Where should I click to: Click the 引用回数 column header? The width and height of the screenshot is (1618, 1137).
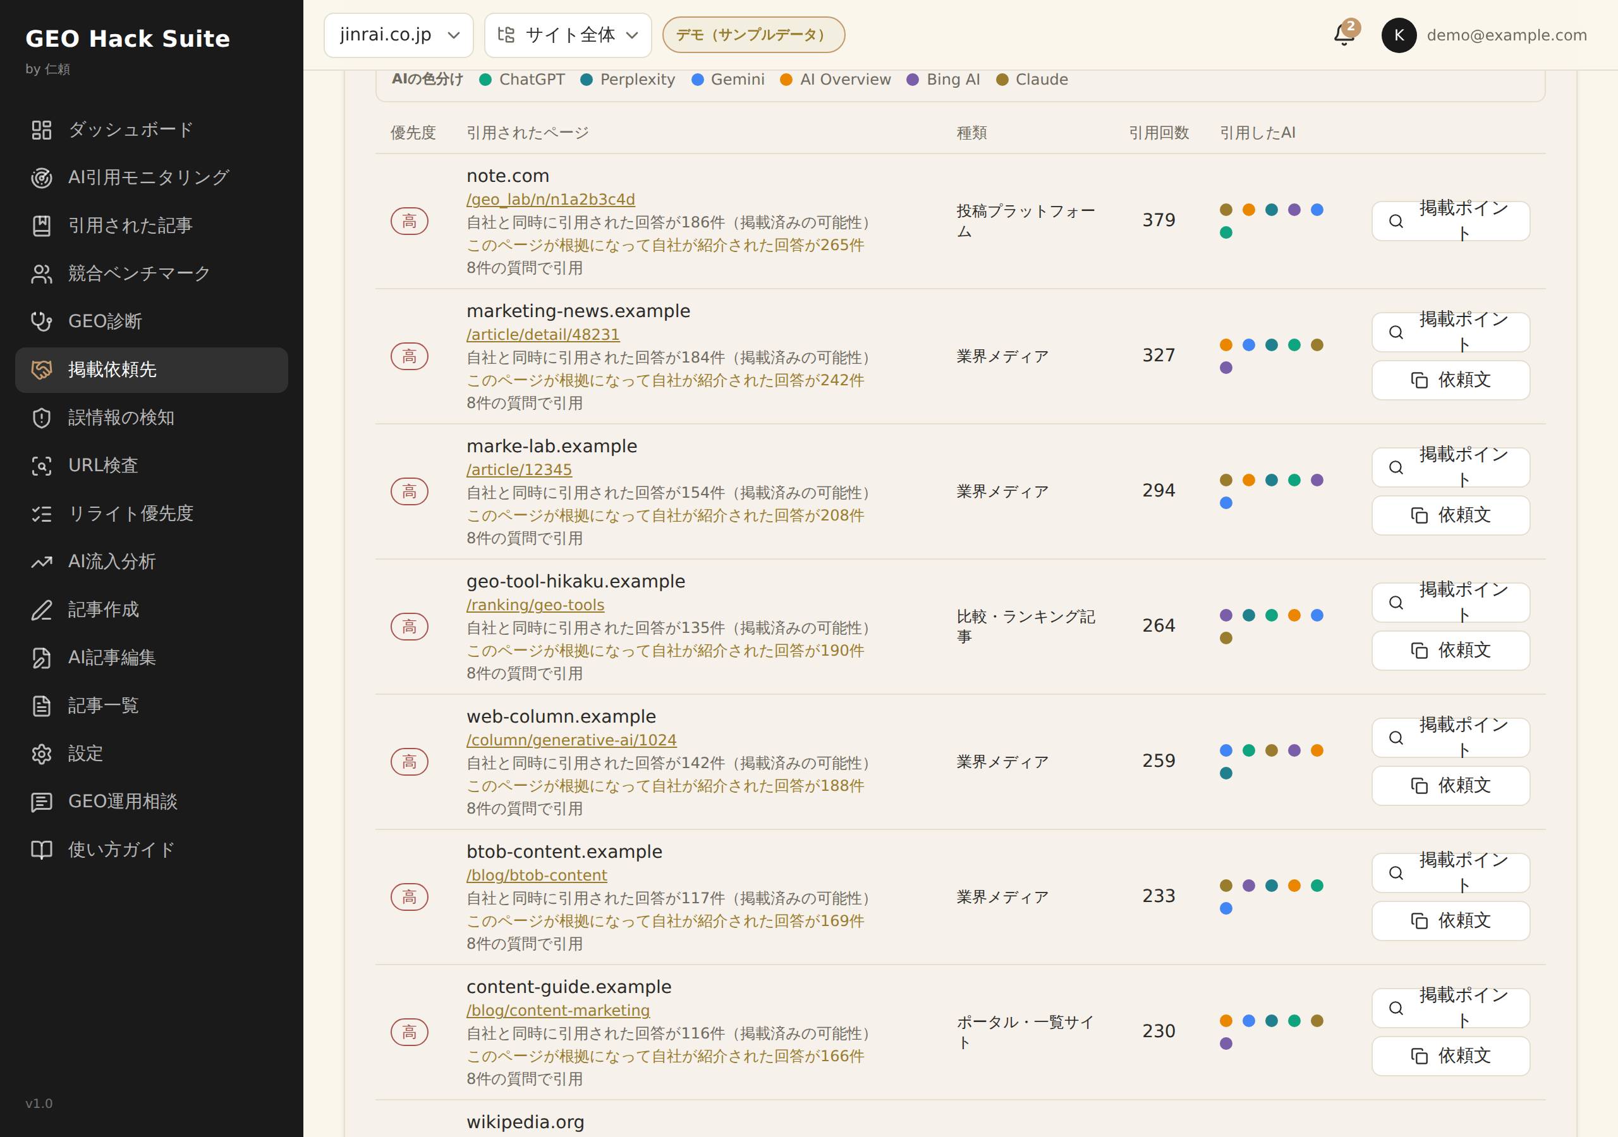coord(1159,133)
